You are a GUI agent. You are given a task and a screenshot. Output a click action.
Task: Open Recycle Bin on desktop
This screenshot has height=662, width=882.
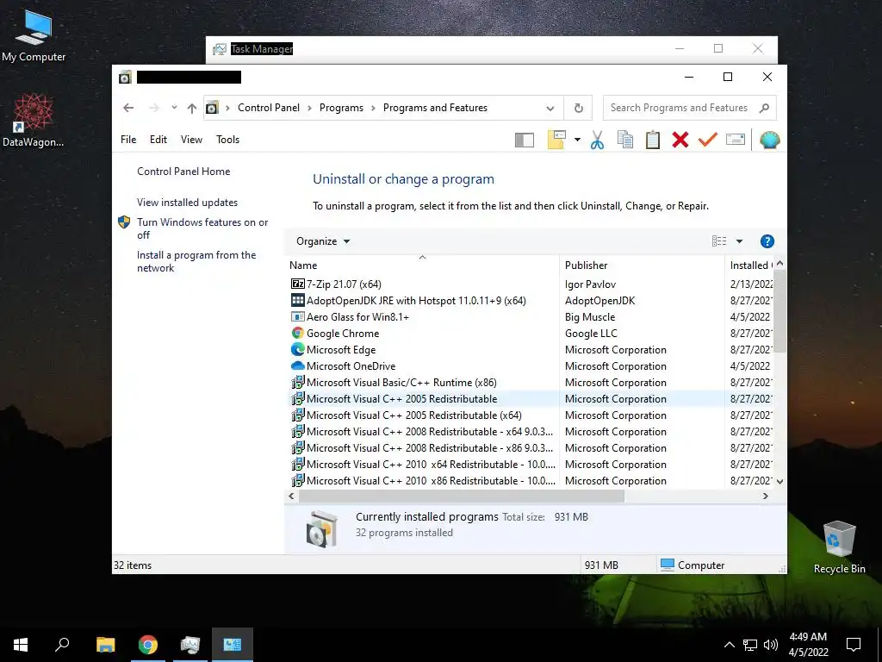839,546
